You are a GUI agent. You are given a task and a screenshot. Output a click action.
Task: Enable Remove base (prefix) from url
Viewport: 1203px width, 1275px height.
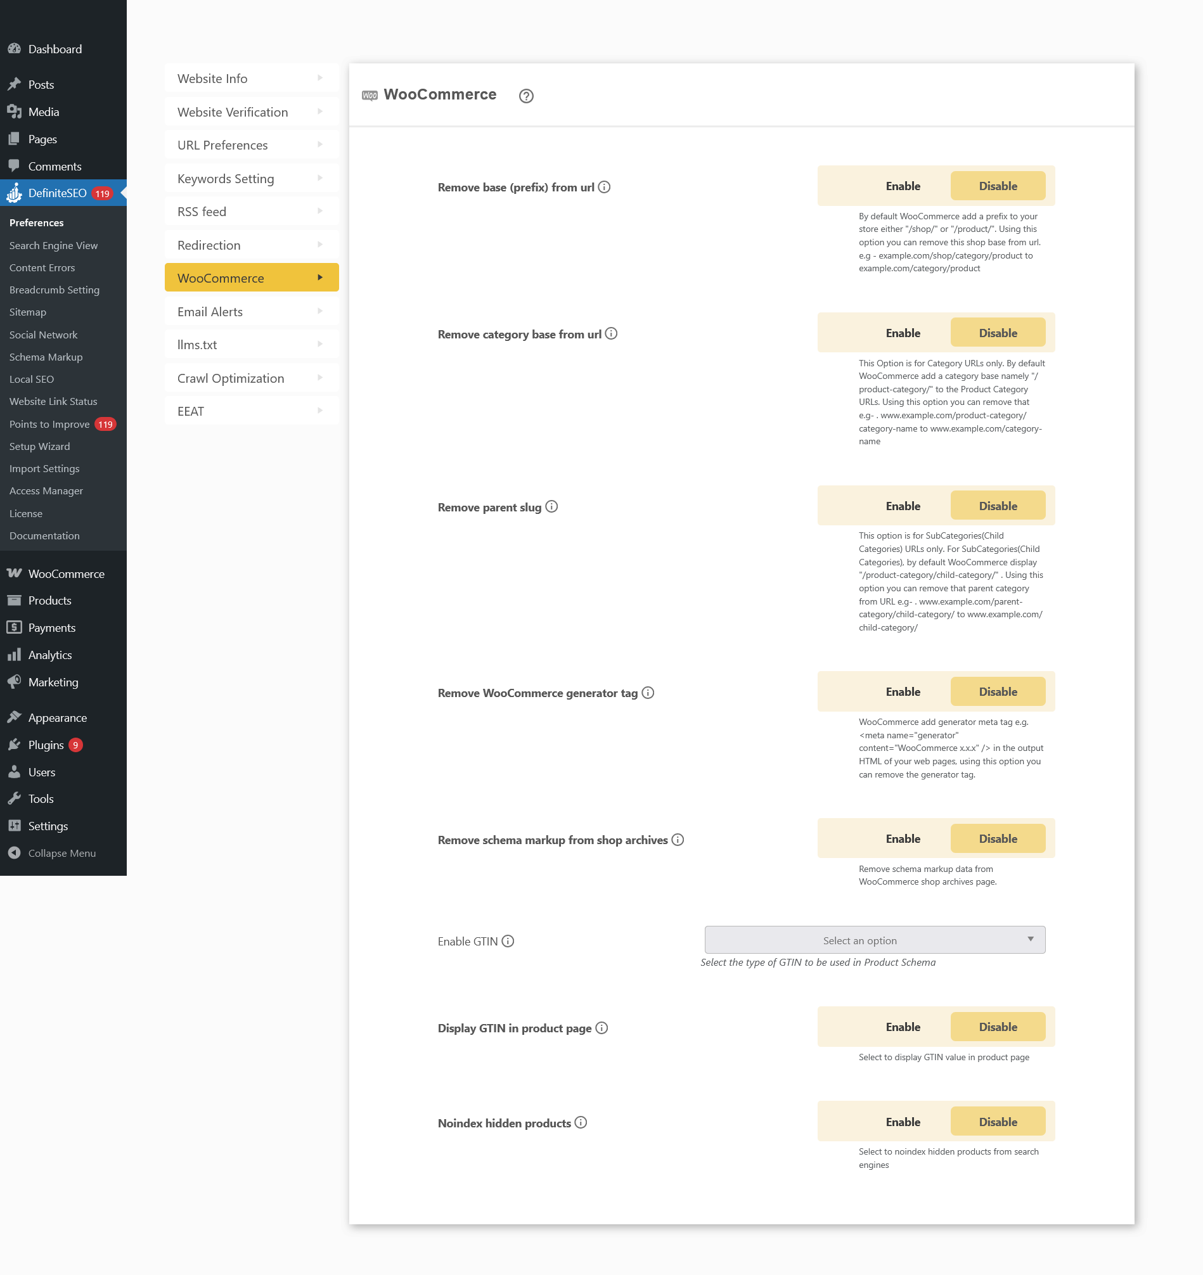pos(902,185)
